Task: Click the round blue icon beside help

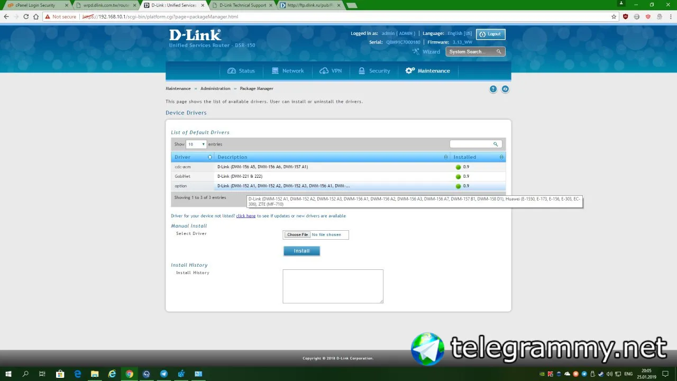Action: coord(505,89)
